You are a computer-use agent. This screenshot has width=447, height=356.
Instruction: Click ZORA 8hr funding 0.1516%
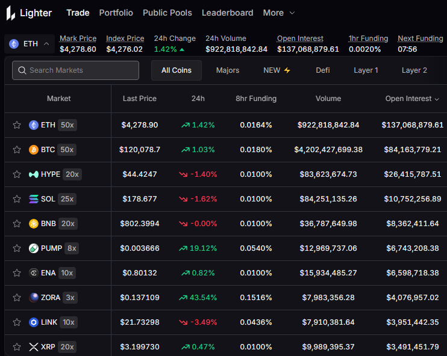(256, 298)
